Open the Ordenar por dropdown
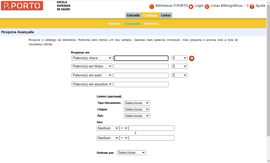This screenshot has height=163, width=270. (131, 152)
